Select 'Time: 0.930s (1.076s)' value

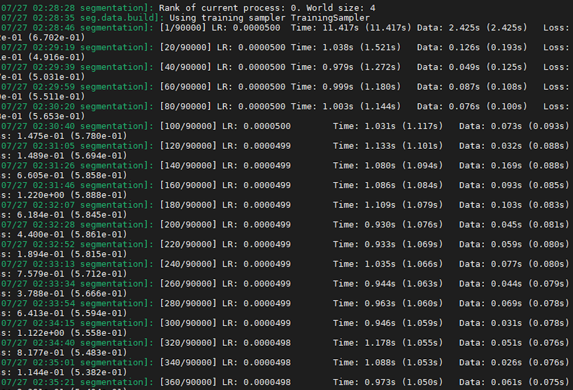coord(388,225)
